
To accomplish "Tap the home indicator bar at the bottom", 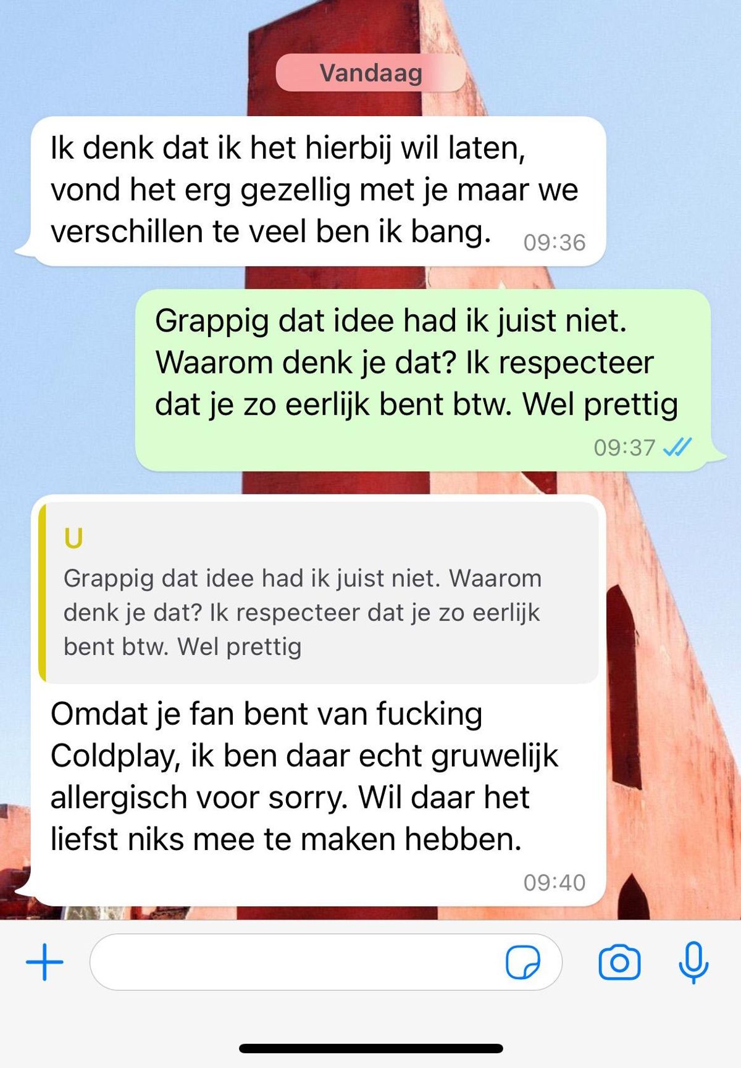I will click(371, 1048).
